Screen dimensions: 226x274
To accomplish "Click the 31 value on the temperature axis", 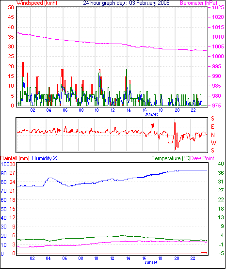I will point(221,182).
